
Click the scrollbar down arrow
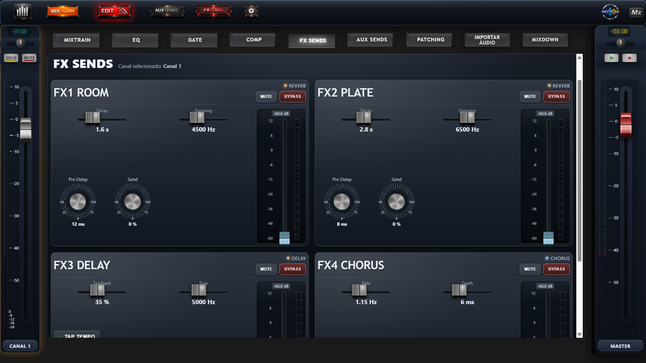(579, 334)
